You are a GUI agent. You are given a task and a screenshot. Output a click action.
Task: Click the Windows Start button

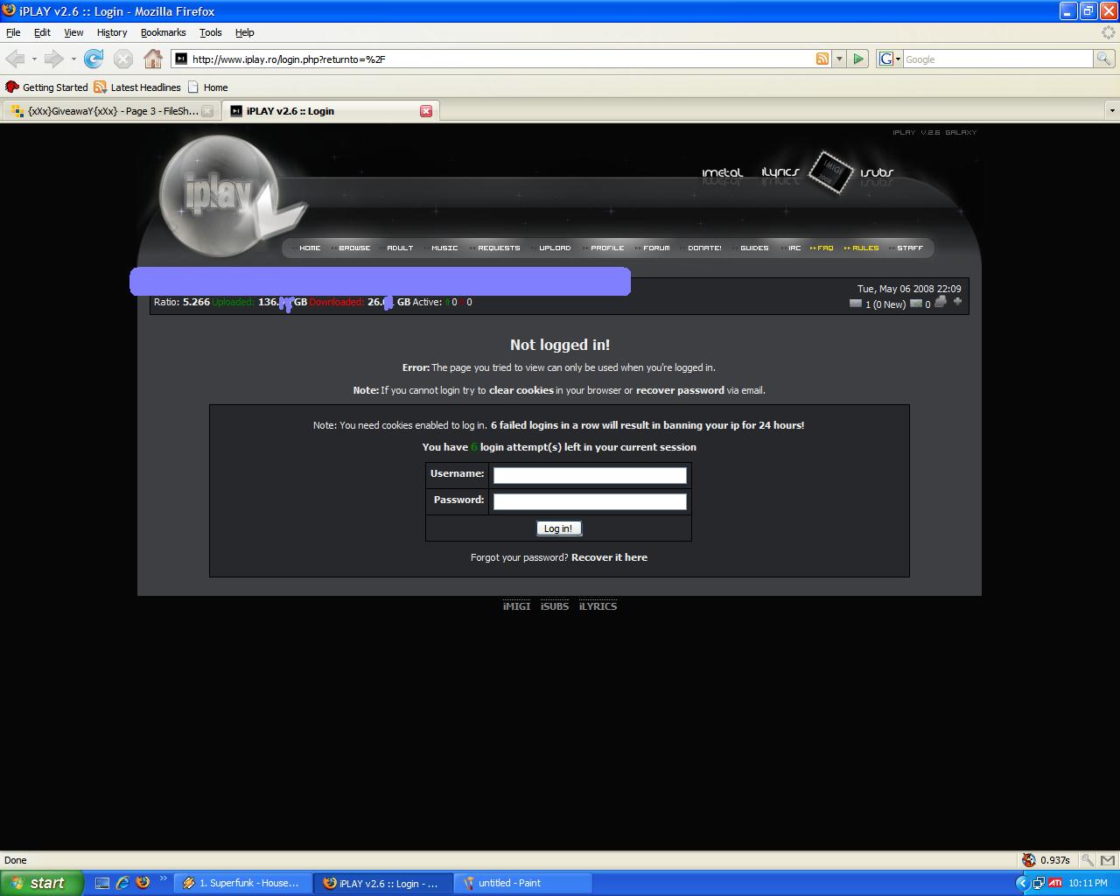pos(41,883)
